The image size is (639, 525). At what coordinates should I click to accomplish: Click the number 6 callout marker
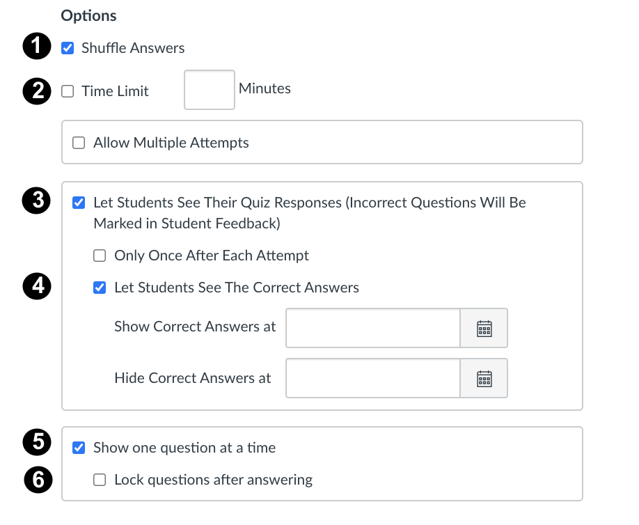[37, 480]
